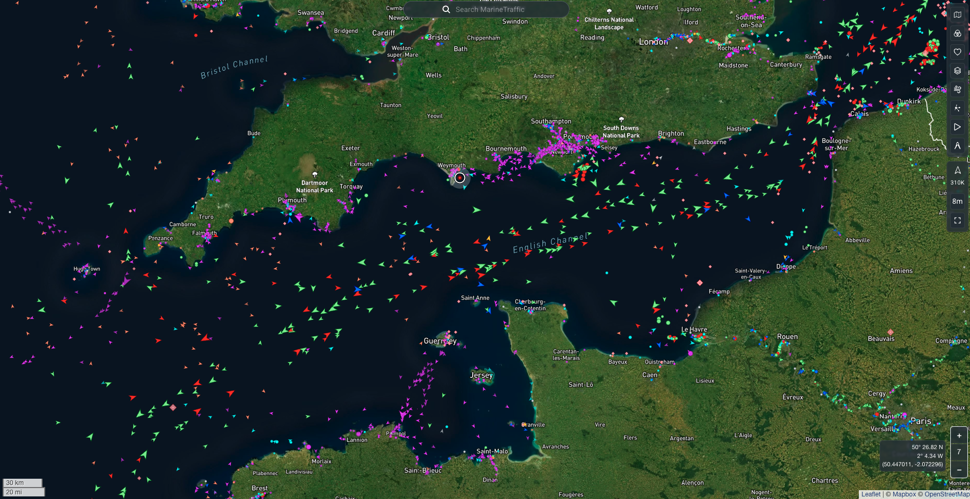Click the Hugh Town label
This screenshot has height=499, width=970.
click(x=87, y=269)
